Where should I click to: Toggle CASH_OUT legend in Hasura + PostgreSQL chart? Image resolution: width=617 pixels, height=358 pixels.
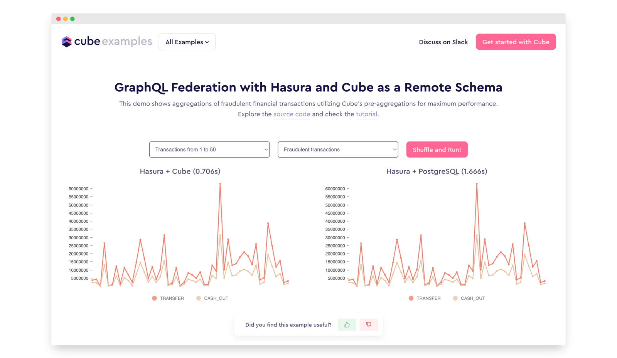pos(469,298)
